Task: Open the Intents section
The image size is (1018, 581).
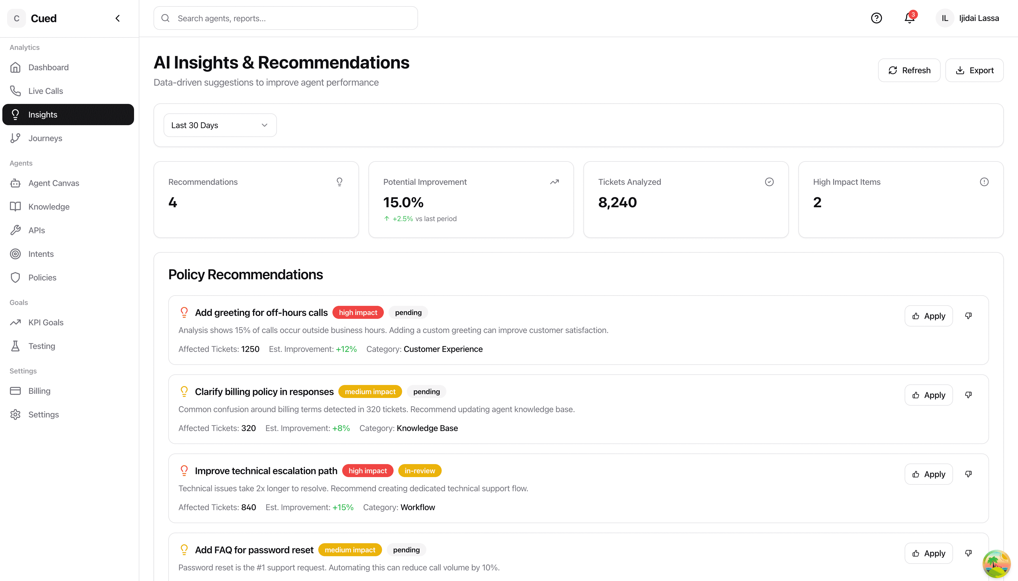Action: 41,254
